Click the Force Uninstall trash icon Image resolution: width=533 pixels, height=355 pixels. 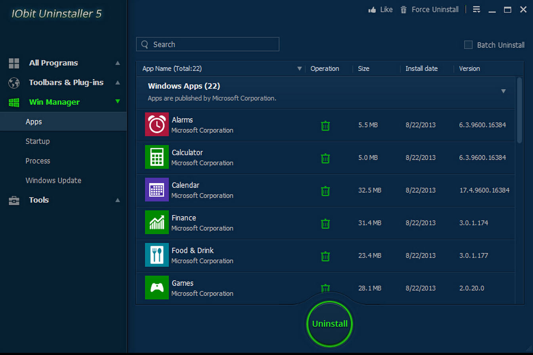(x=403, y=9)
